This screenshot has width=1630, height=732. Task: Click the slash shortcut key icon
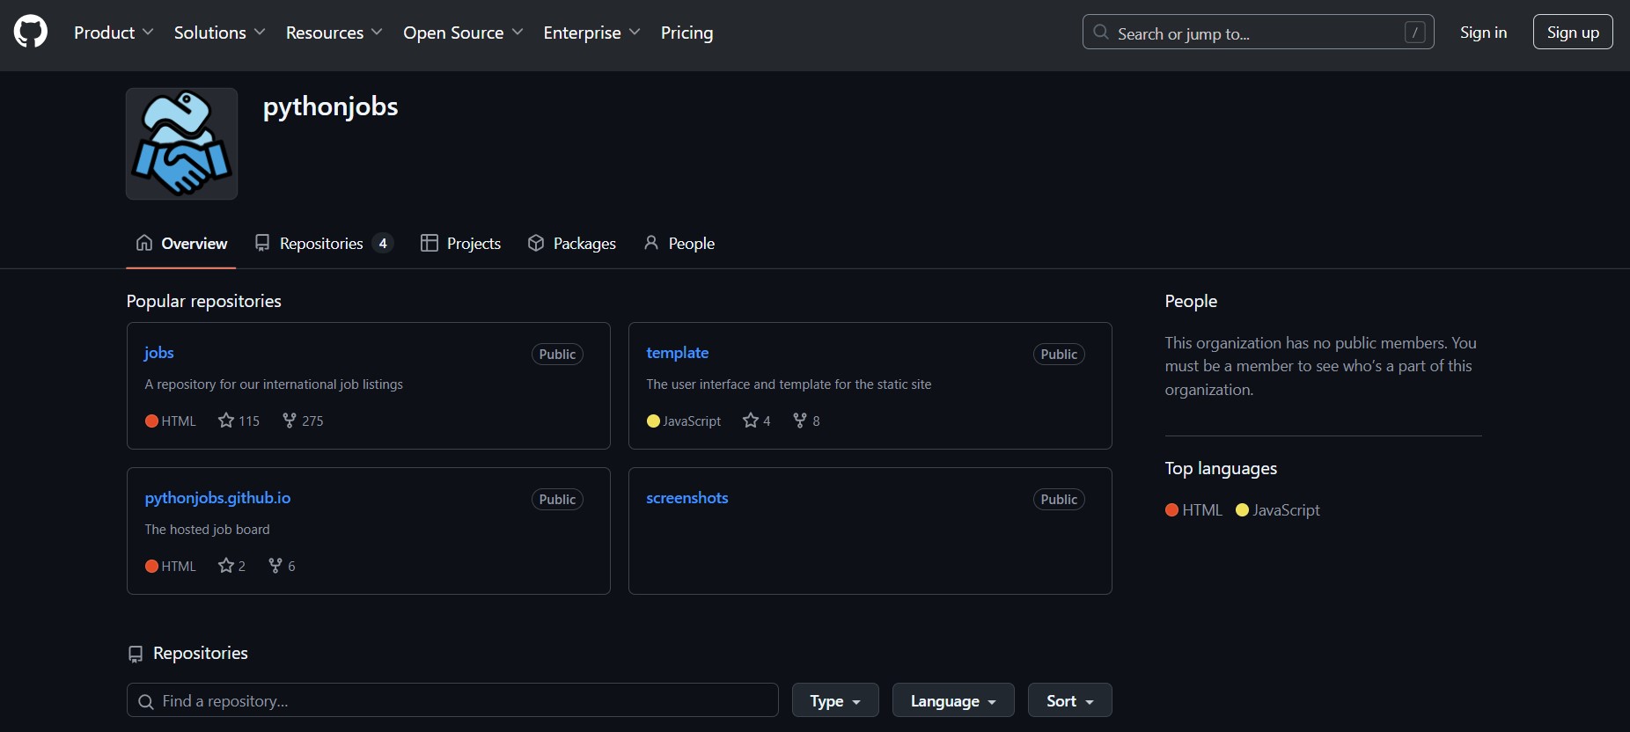[x=1414, y=33]
